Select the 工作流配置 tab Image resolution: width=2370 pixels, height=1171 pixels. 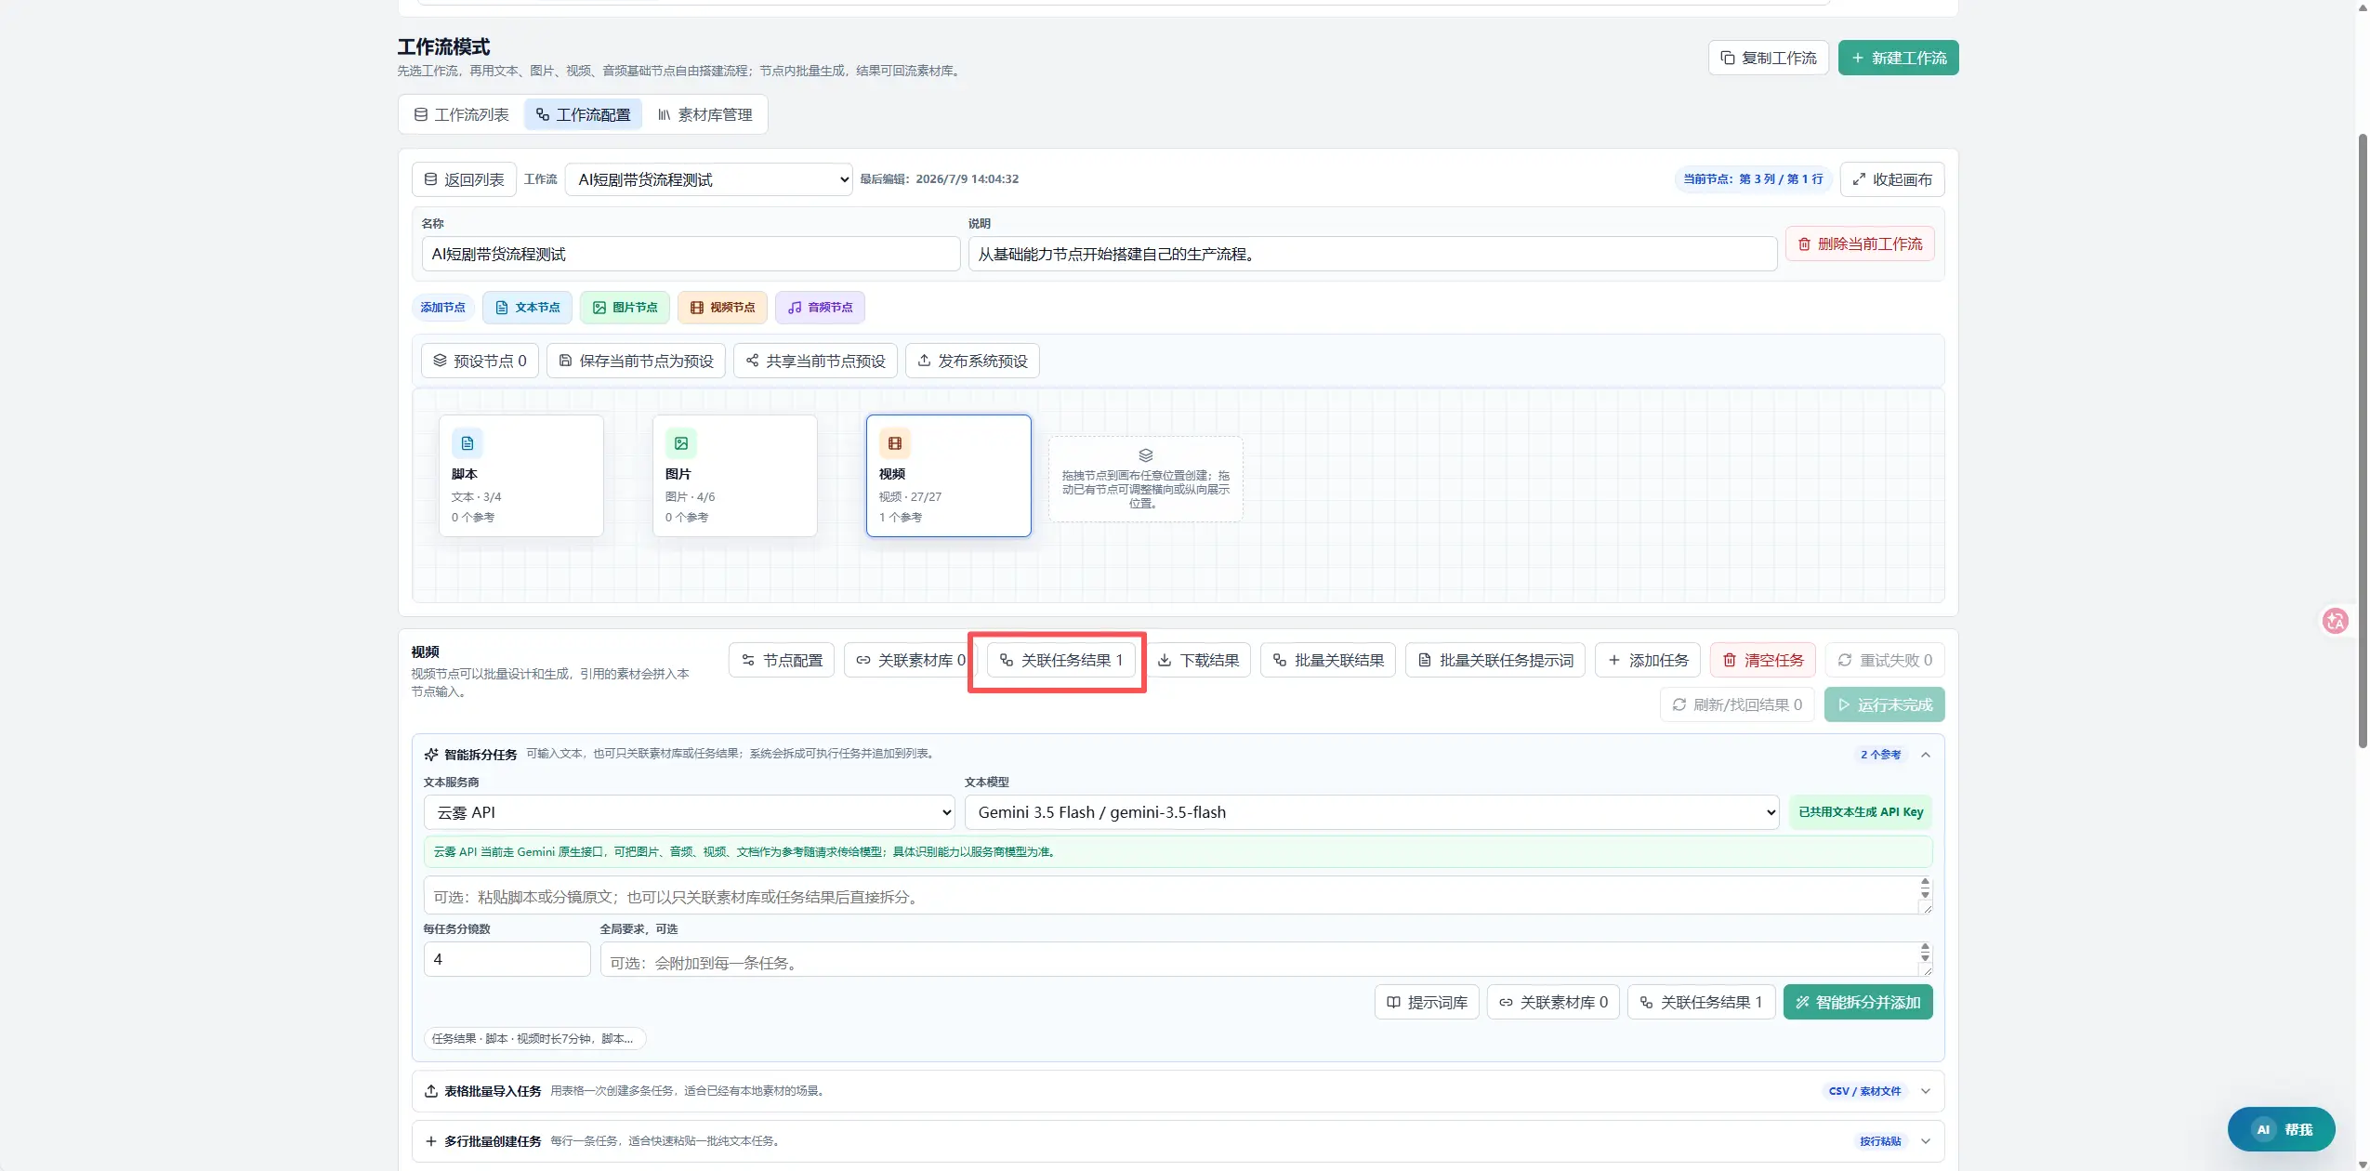[x=583, y=114]
